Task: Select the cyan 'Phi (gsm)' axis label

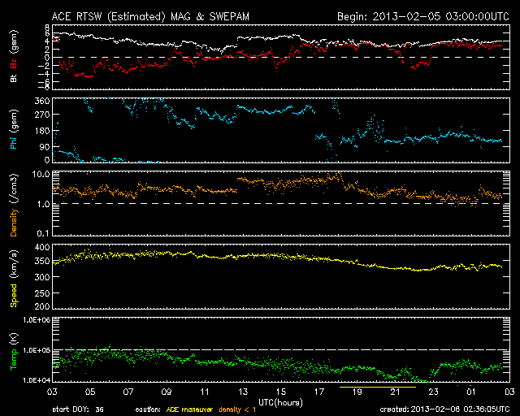Action: point(14,129)
